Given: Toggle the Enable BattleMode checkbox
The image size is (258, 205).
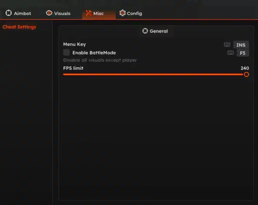Looking at the screenshot, I should [66, 53].
